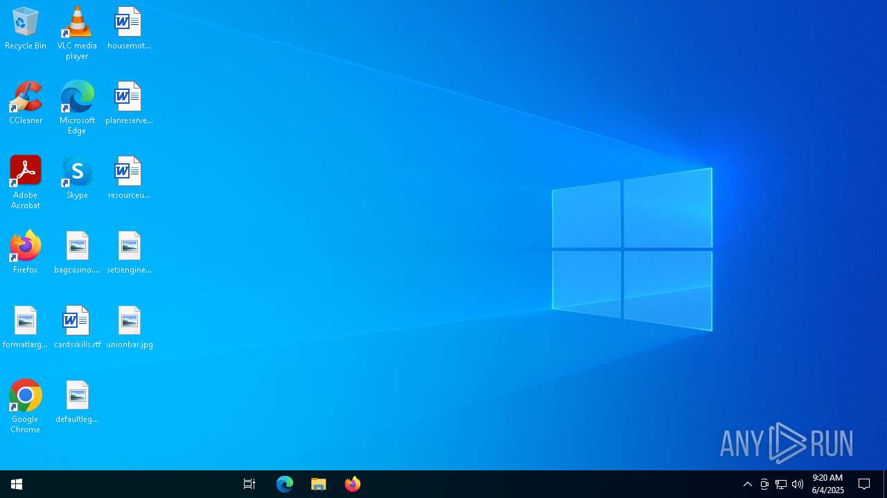Open File Explorer from the taskbar
The height and width of the screenshot is (498, 887).
(x=319, y=484)
